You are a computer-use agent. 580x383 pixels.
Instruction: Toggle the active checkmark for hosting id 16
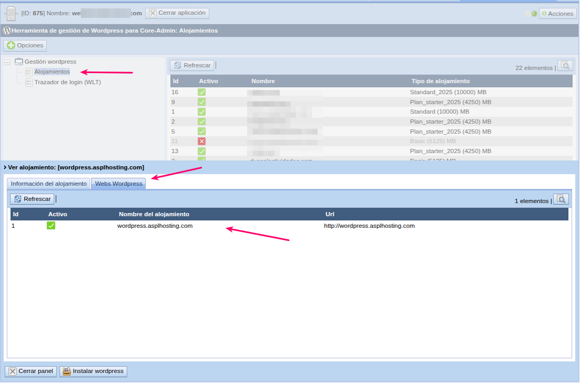tap(201, 92)
